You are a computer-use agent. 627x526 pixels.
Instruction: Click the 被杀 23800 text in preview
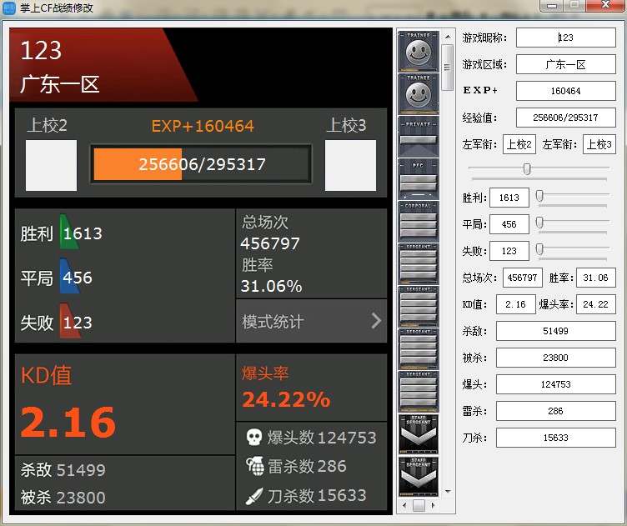(x=63, y=498)
